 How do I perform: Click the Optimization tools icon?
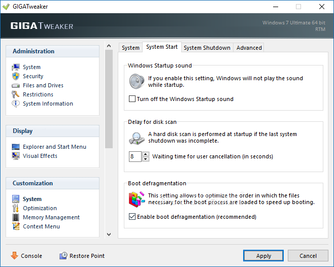pos(15,208)
